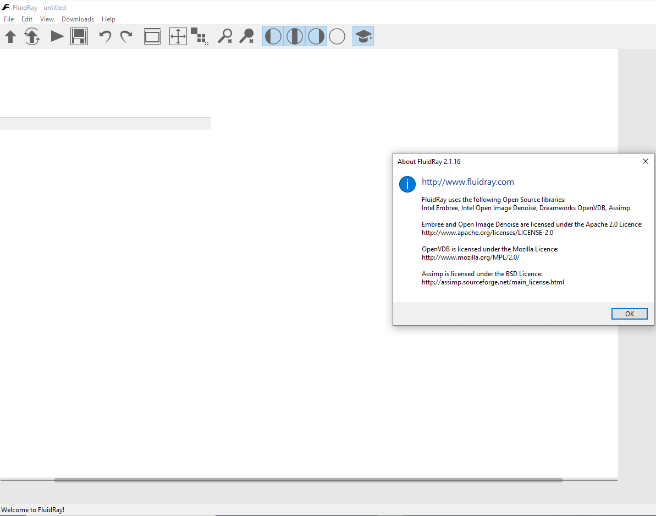The image size is (656, 516).
Task: Toggle the empty circle button
Action: [x=337, y=37]
